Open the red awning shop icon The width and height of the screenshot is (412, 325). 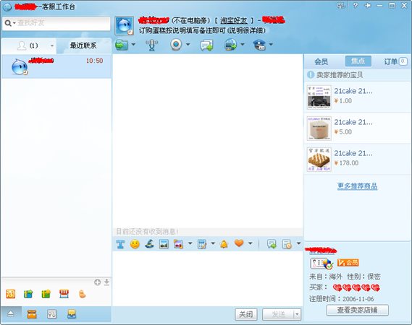(64, 294)
